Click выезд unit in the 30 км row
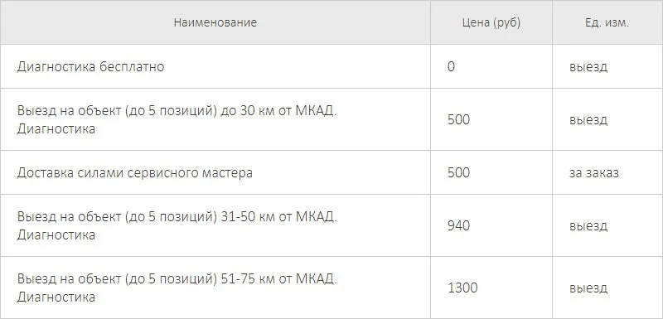The image size is (663, 319). click(588, 119)
